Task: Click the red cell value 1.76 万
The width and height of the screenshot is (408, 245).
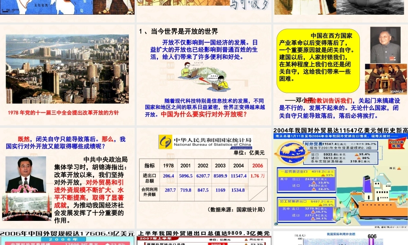Action: click(x=257, y=176)
